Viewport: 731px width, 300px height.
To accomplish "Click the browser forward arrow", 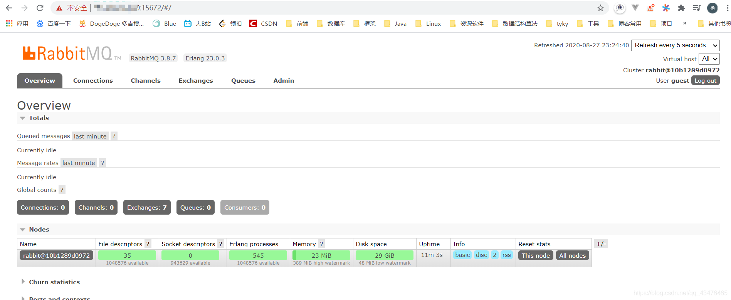I will tap(24, 8).
